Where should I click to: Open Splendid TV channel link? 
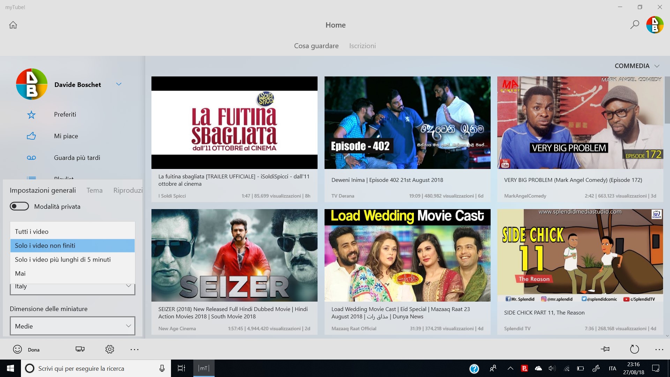tap(517, 328)
